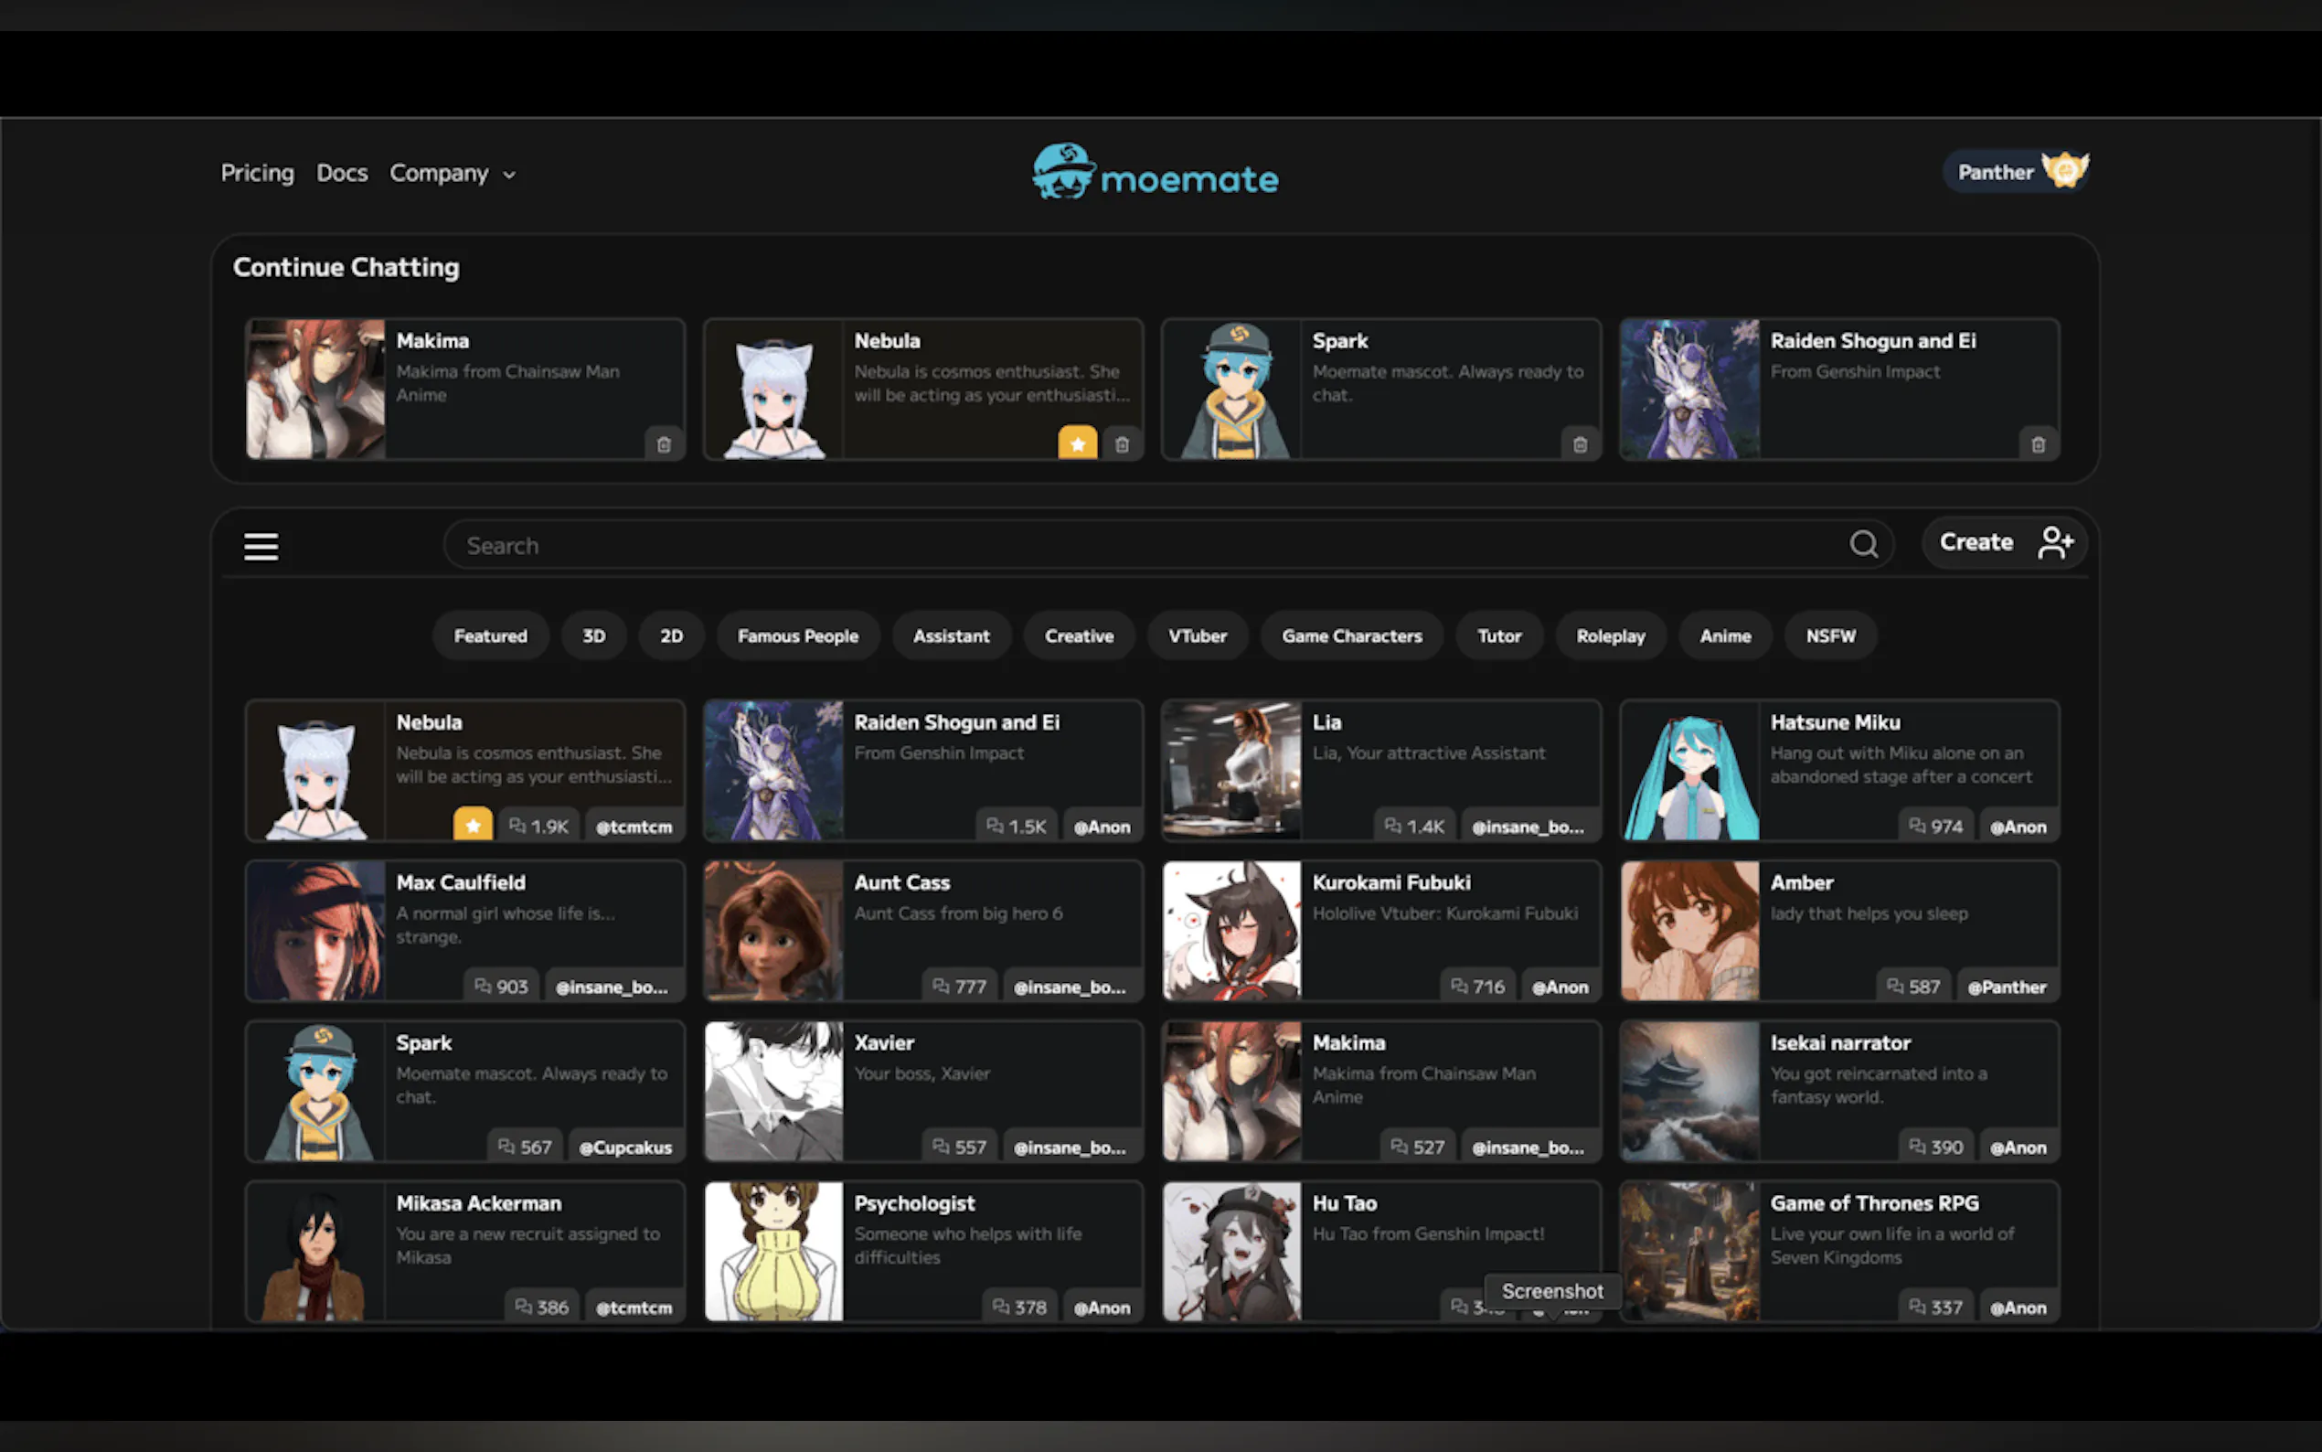Open Game of Thrones RPG thumbnail
This screenshot has height=1452, width=2322.
1690,1251
